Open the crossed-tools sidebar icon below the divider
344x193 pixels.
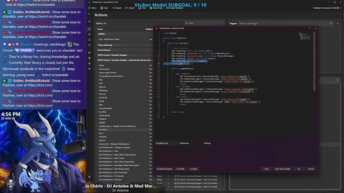[x=89, y=53]
